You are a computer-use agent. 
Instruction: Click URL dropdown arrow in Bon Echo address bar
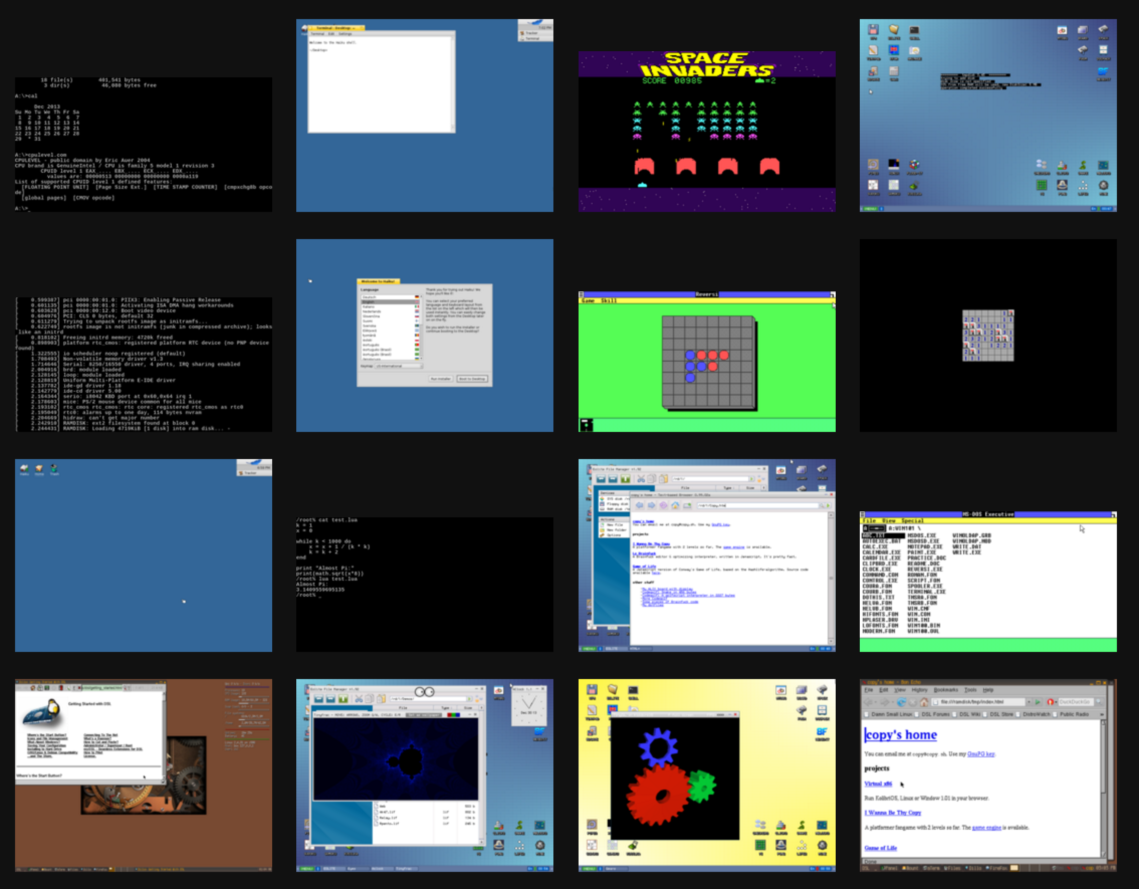(1029, 702)
